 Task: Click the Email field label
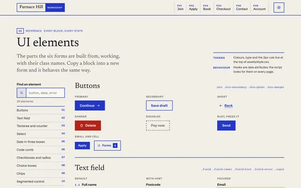(x=222, y=185)
